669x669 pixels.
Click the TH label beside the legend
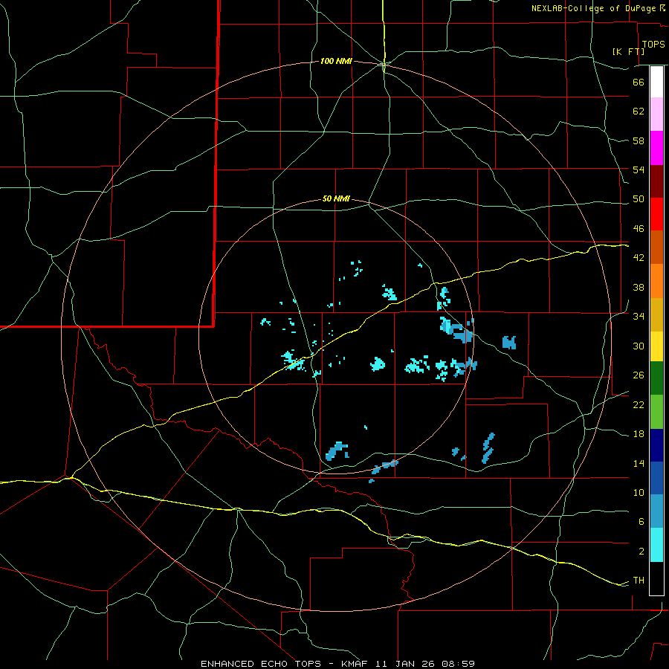tap(638, 581)
